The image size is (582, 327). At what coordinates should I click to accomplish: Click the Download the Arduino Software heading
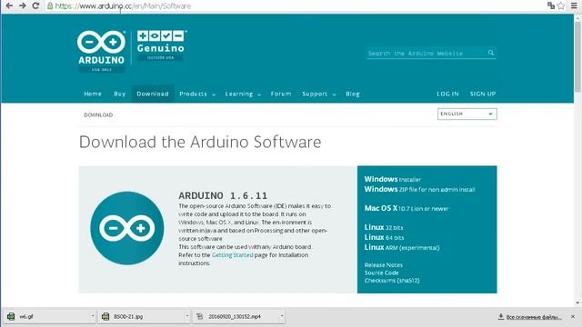tap(200, 142)
